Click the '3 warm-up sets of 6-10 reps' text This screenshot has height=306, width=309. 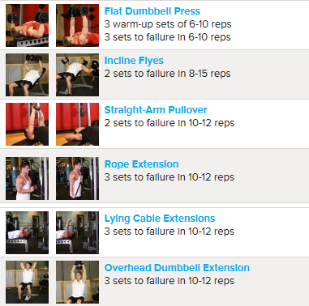pyautogui.click(x=168, y=24)
